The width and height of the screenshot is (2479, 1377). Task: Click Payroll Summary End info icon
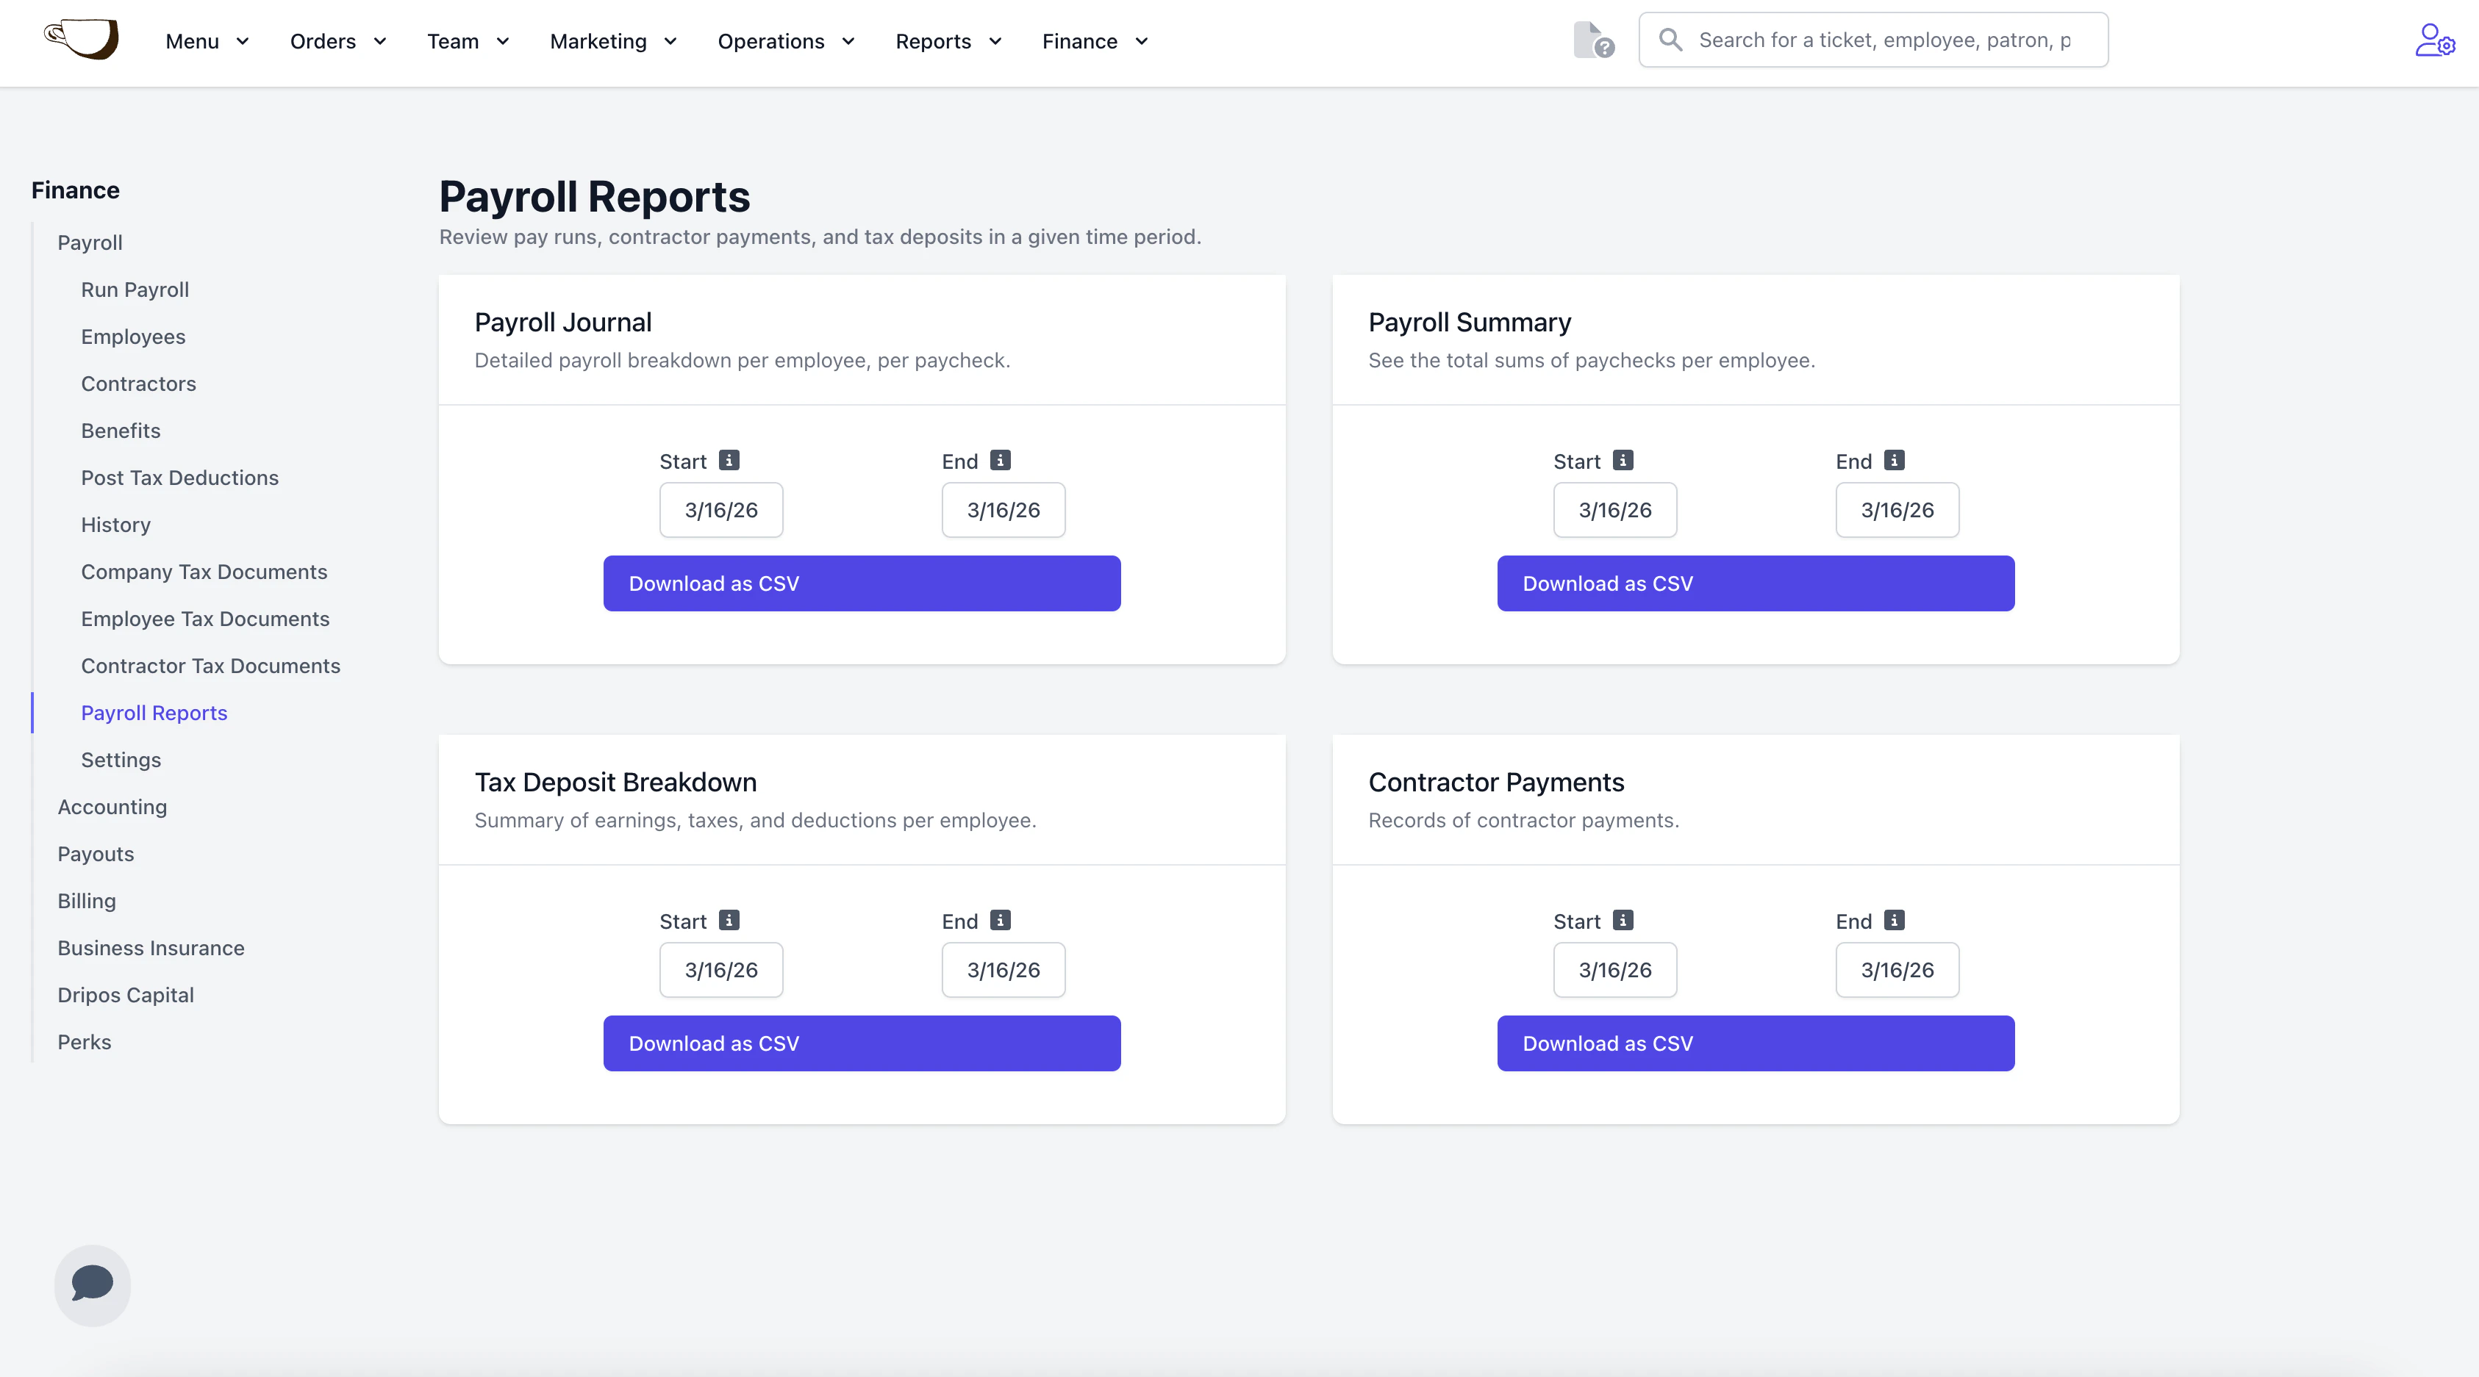point(1894,461)
